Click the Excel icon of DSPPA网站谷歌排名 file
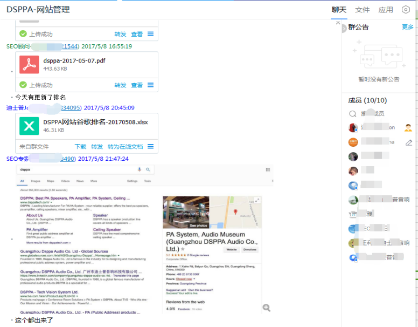This screenshot has width=418, height=327. click(x=29, y=126)
